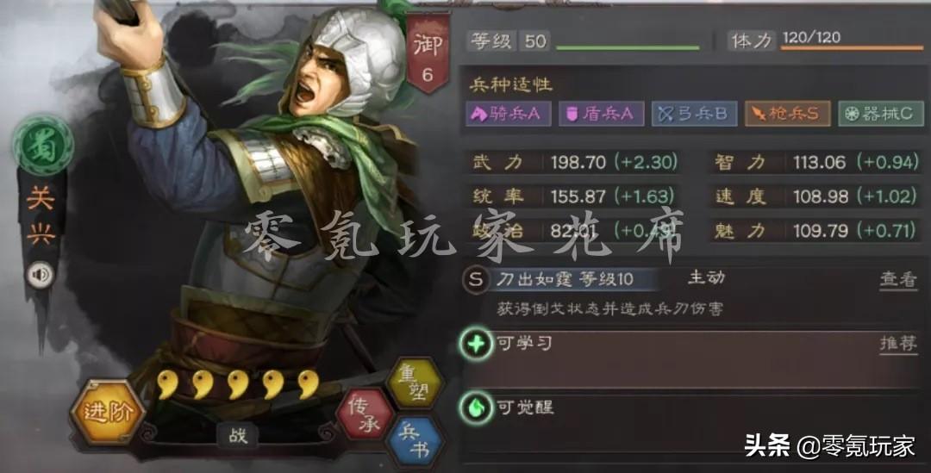931x473 pixels.
Task: Select the 器械C aptitude tag
Action: pyautogui.click(x=881, y=114)
